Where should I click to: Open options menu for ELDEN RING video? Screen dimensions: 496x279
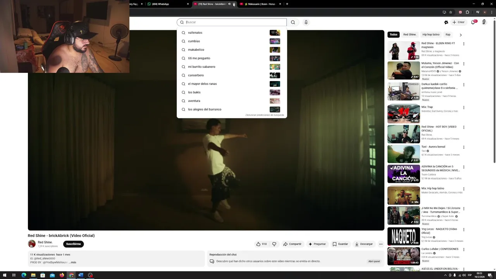(x=464, y=44)
